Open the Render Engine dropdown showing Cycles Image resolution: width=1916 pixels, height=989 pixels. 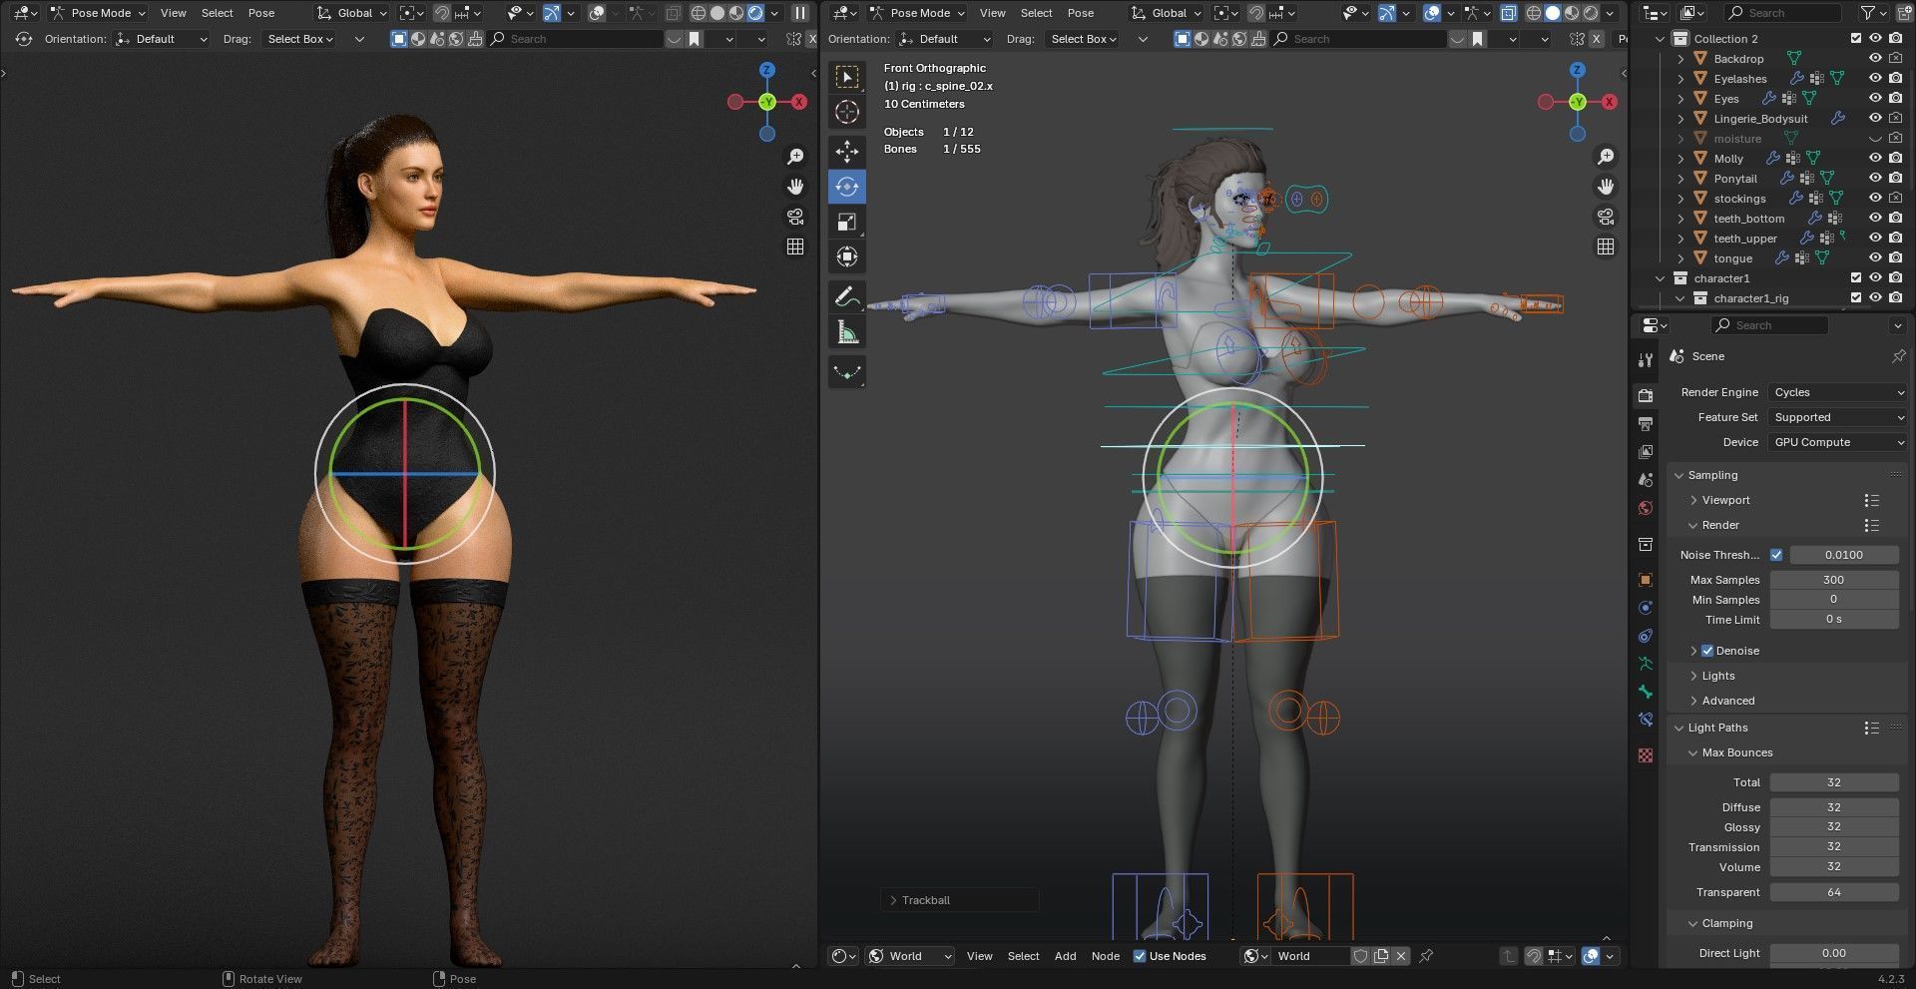coord(1837,392)
